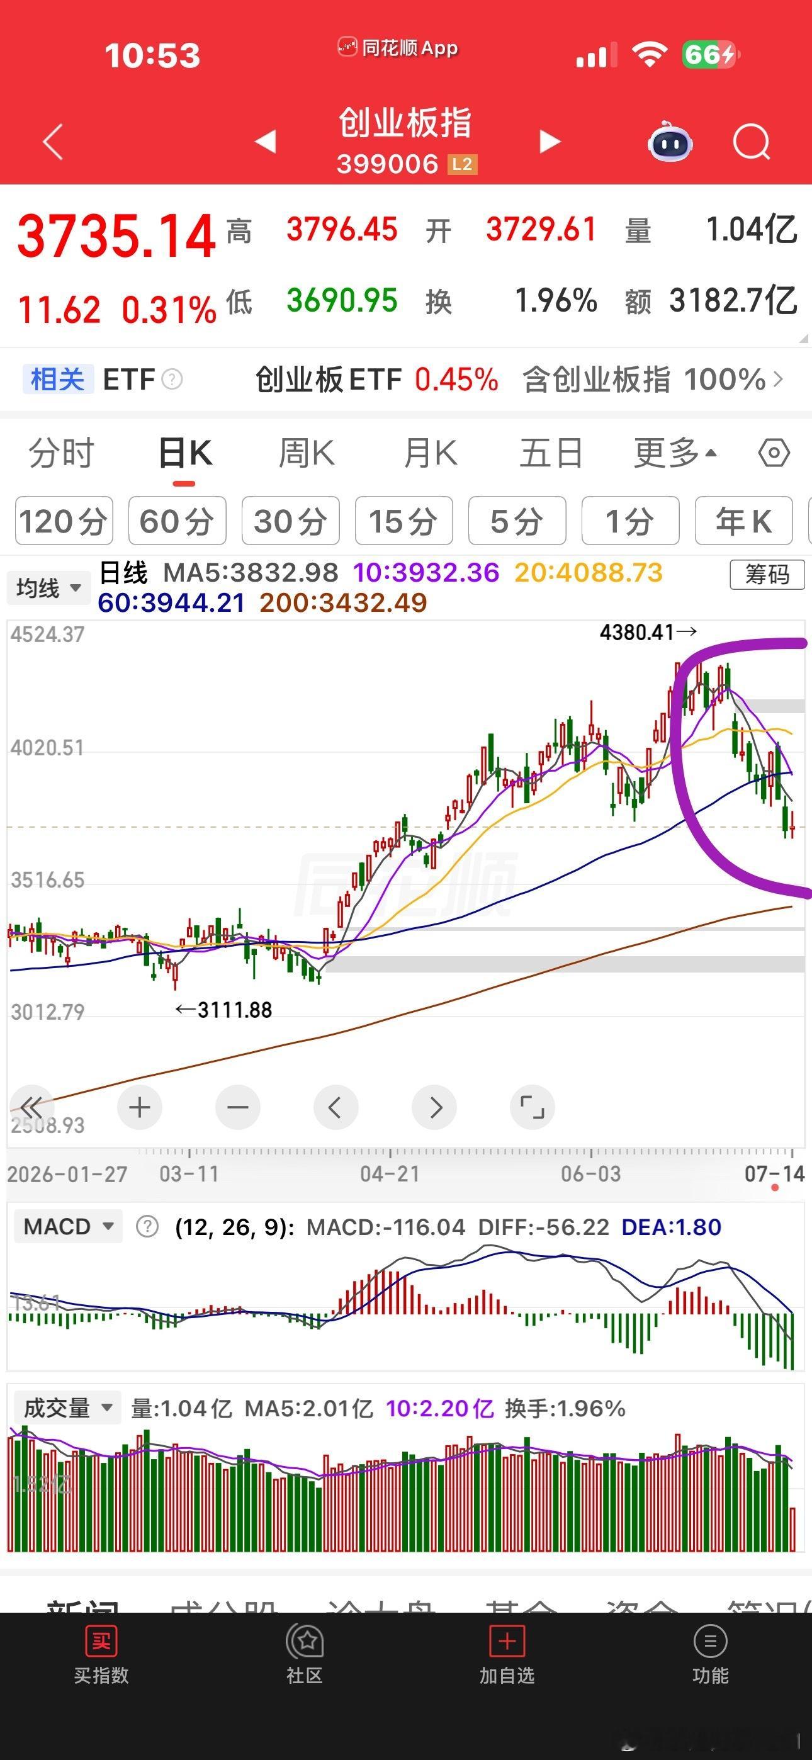Tap the back arrow in the header
Viewport: 812px width, 1760px height.
pos(54,142)
